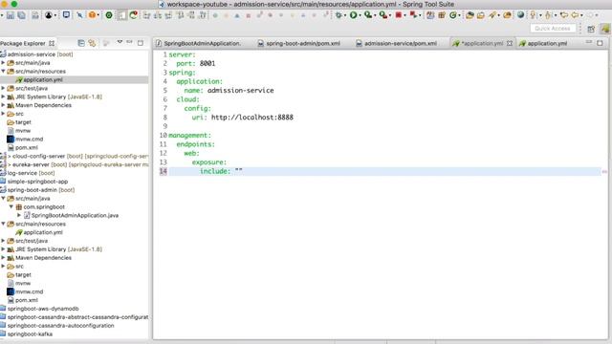Expand src/main/java under admission-service
The width and height of the screenshot is (612, 344).
pyautogui.click(x=3, y=62)
